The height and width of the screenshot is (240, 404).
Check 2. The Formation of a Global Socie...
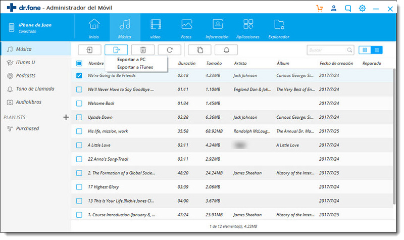[79, 173]
